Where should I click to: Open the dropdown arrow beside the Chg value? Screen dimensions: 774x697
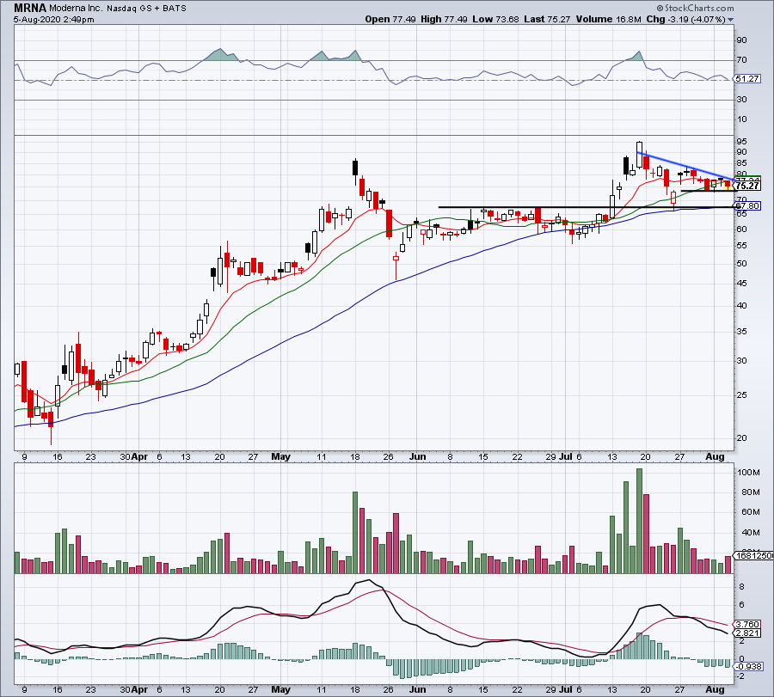pos(730,20)
